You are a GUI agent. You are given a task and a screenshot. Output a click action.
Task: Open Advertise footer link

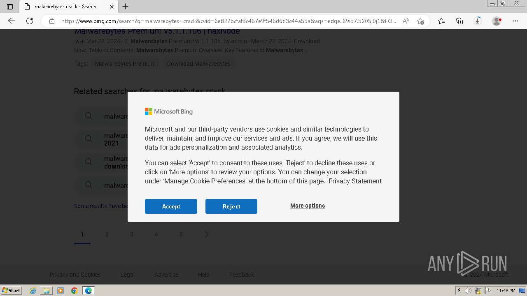pos(166,275)
